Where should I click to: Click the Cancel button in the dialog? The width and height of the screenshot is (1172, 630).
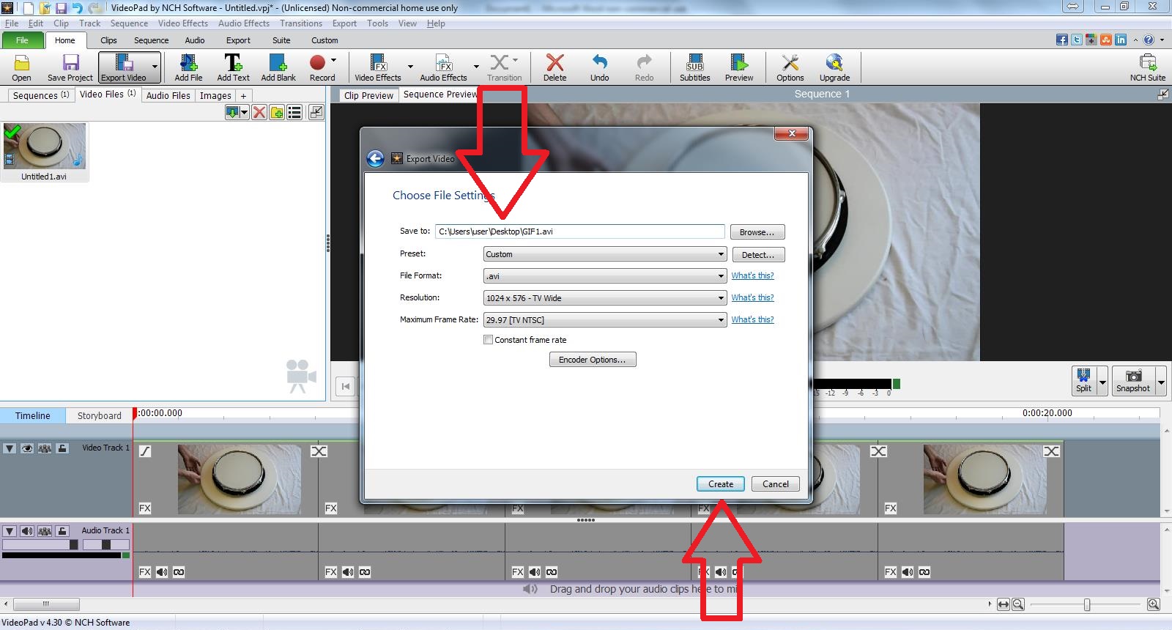776,484
